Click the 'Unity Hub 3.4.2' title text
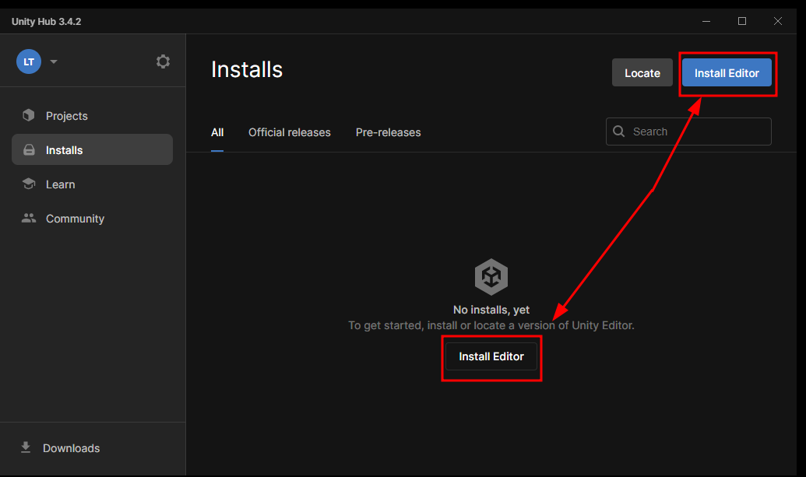The width and height of the screenshot is (806, 477). point(46,22)
